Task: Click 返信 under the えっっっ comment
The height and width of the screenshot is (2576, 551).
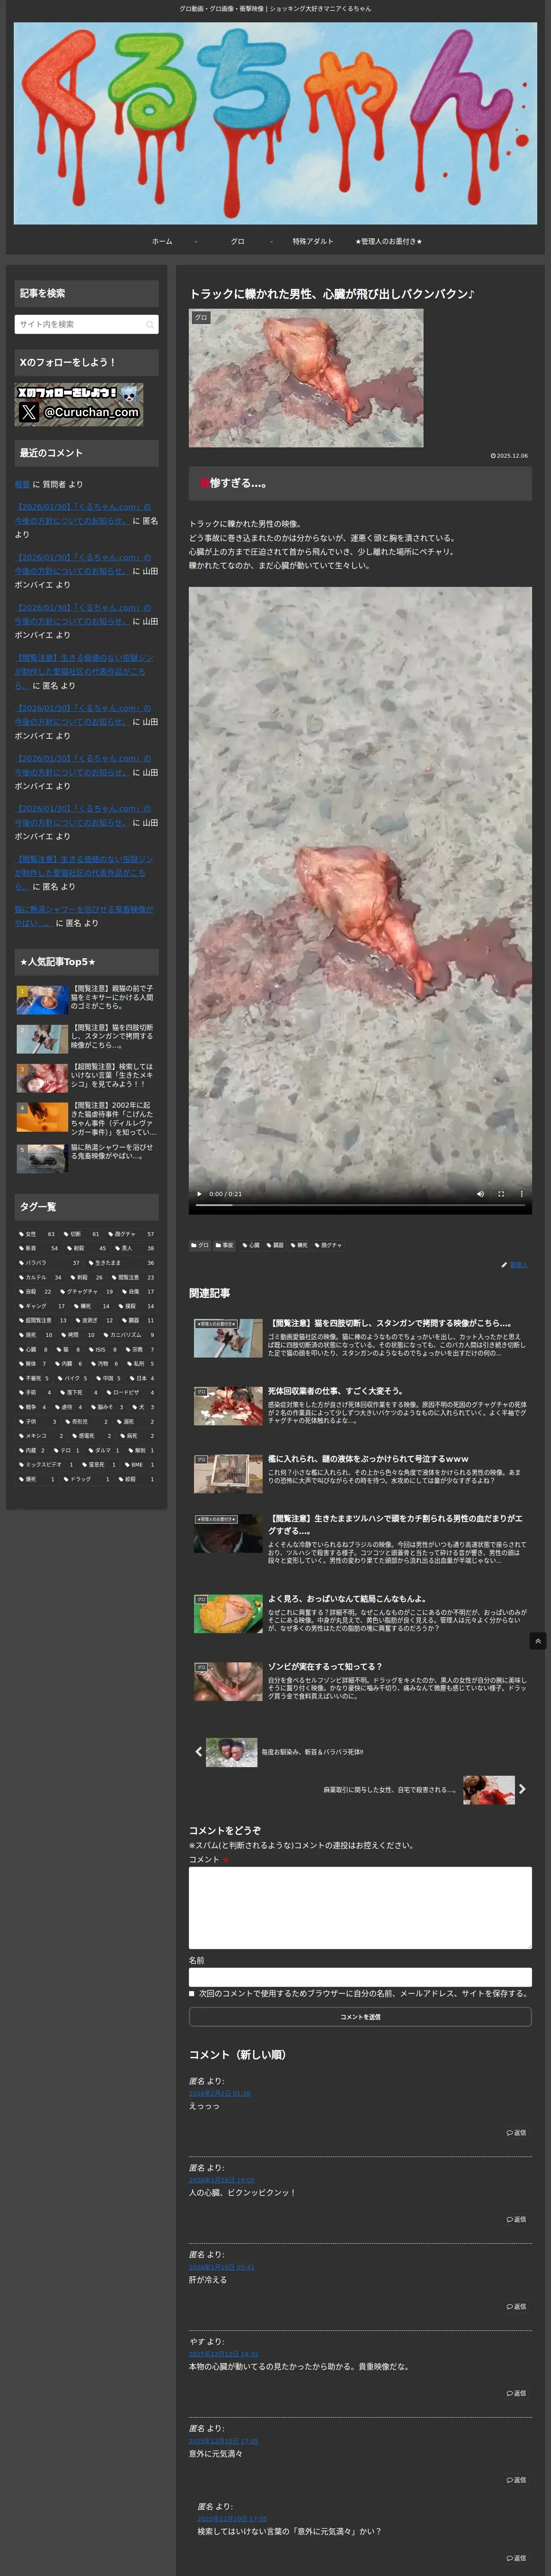Action: [516, 2133]
